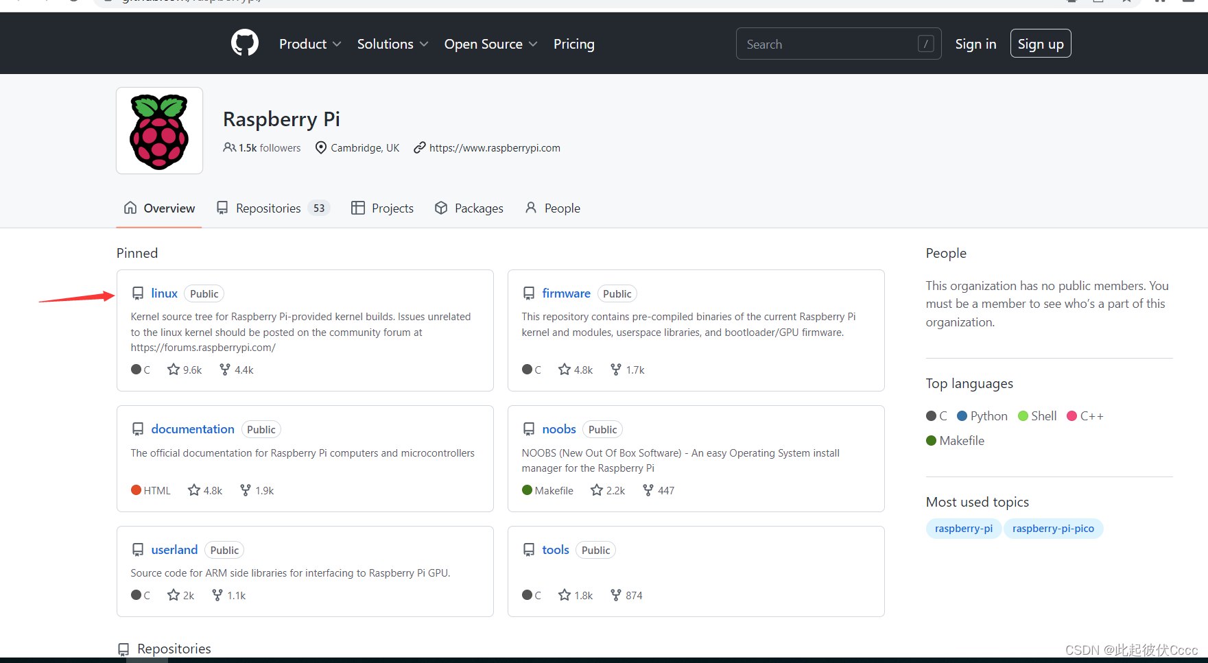Open the noobs repository
The width and height of the screenshot is (1208, 663).
(x=559, y=429)
